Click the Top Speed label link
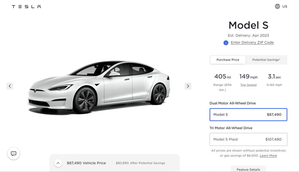The image size is (299, 172). tap(248, 85)
